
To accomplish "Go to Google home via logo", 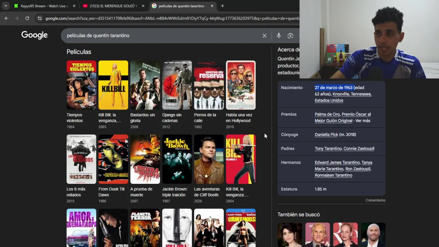I will click(34, 35).
